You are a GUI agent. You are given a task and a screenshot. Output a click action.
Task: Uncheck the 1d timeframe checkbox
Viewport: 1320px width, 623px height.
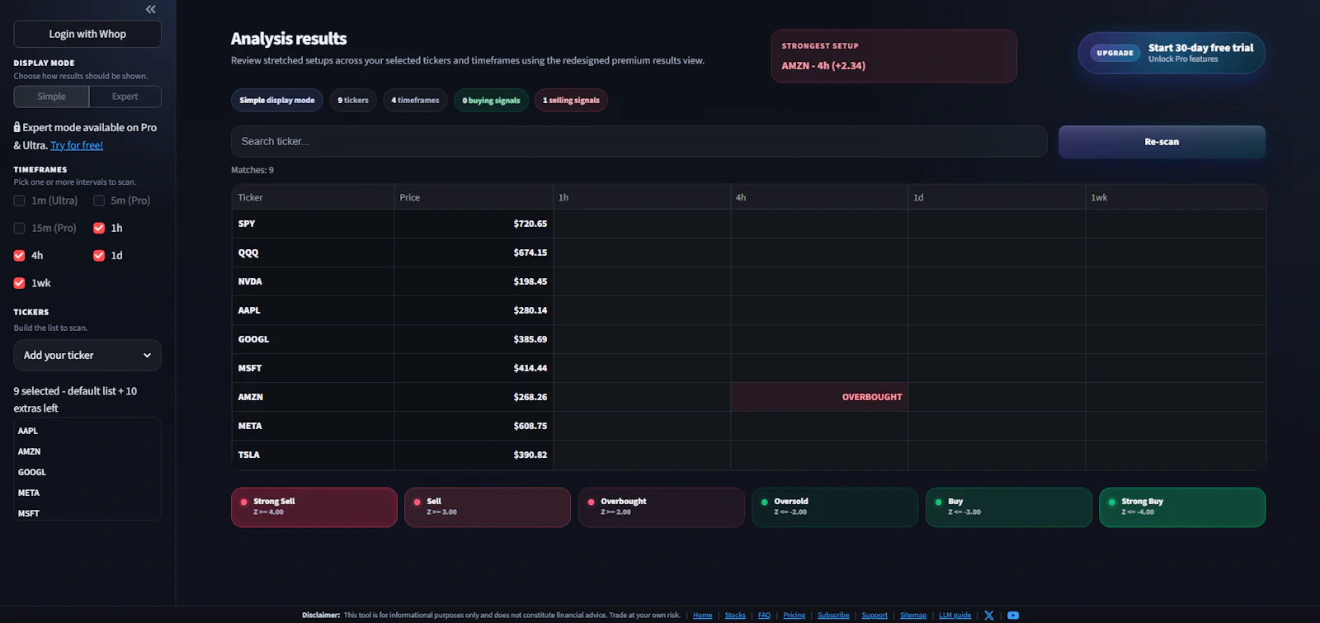[99, 256]
